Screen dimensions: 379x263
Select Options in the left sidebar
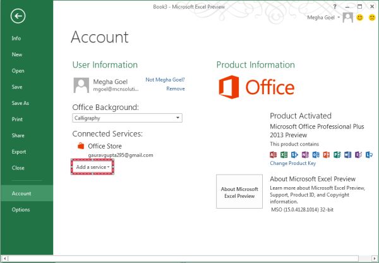click(x=20, y=210)
